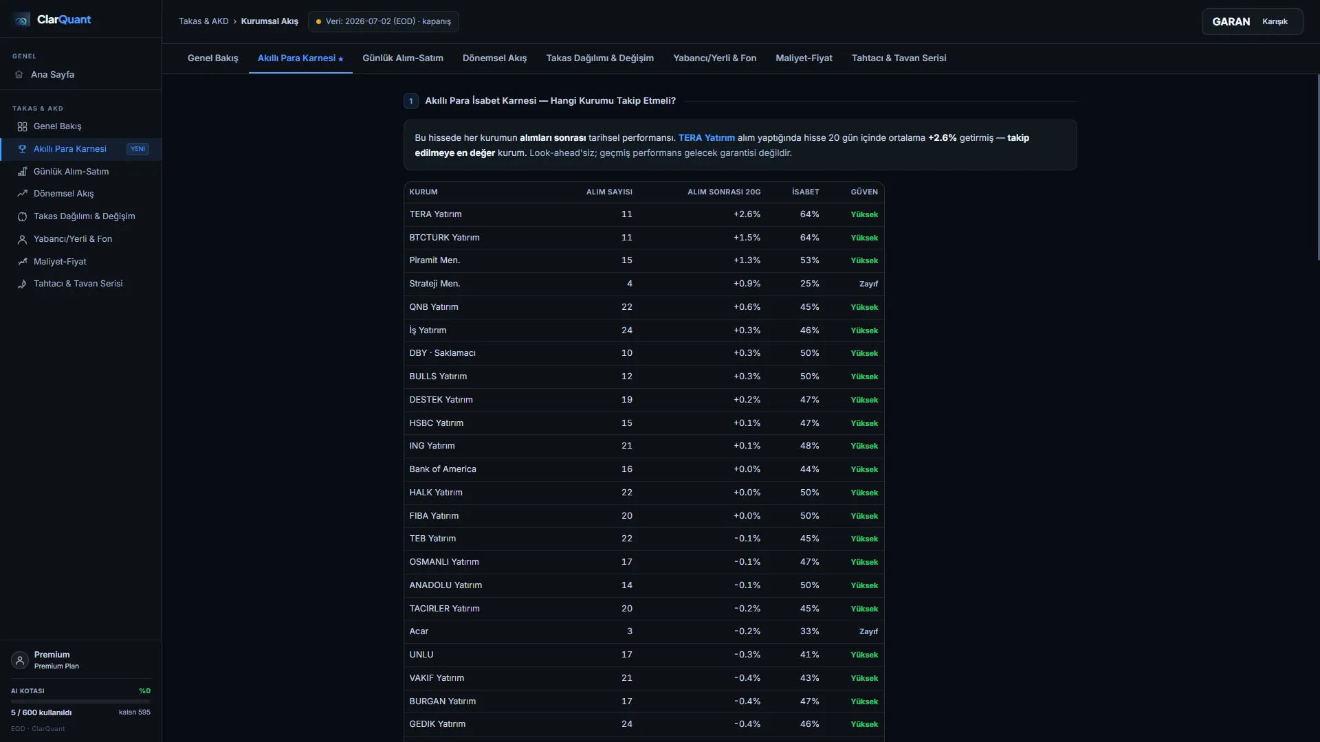The height and width of the screenshot is (742, 1320).
Task: Select the Bank of America row
Action: coord(643,469)
